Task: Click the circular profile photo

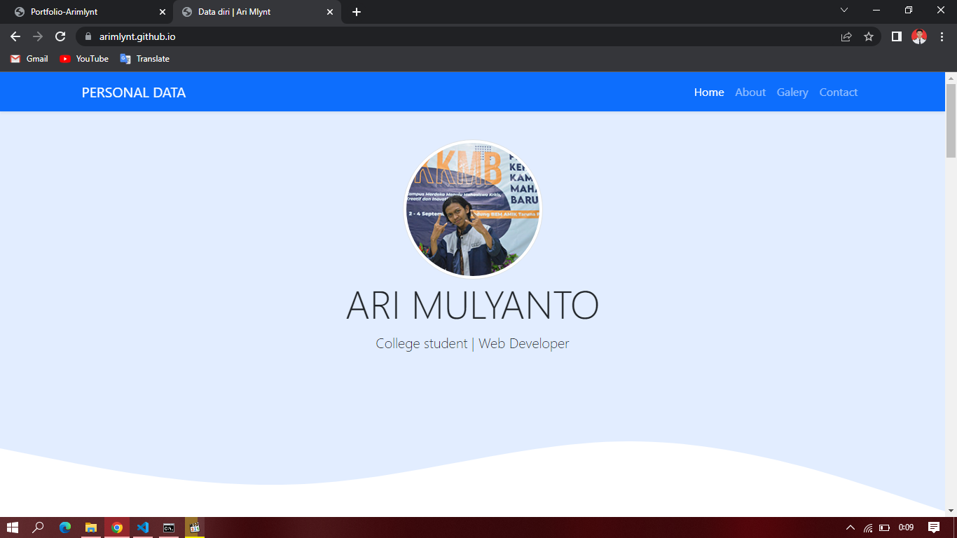Action: point(474,209)
